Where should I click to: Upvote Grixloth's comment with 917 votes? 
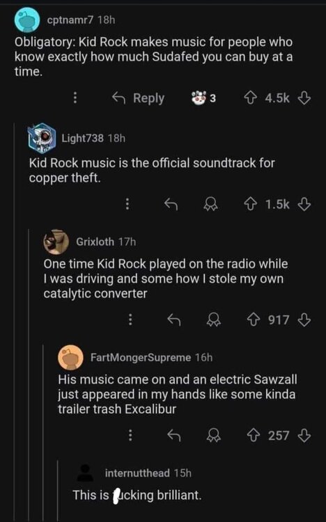click(x=254, y=320)
